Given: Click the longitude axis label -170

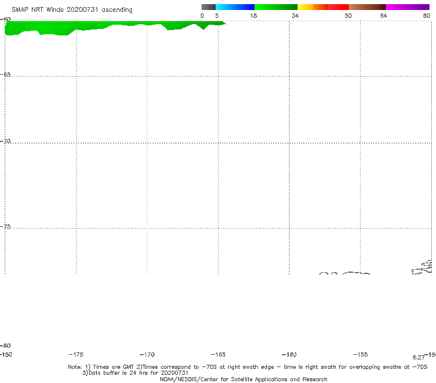Looking at the screenshot, I should (147, 355).
